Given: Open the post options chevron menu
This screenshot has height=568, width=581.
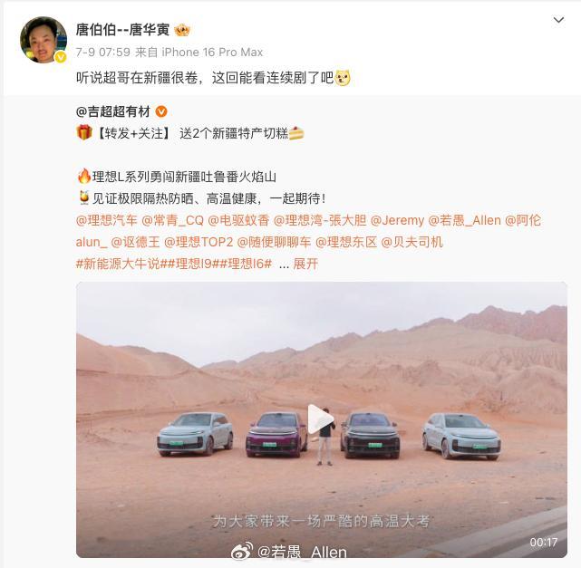Looking at the screenshot, I should click(558, 20).
